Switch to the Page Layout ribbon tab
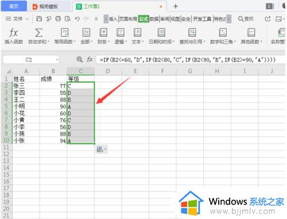The image size is (287, 219). [x=128, y=19]
